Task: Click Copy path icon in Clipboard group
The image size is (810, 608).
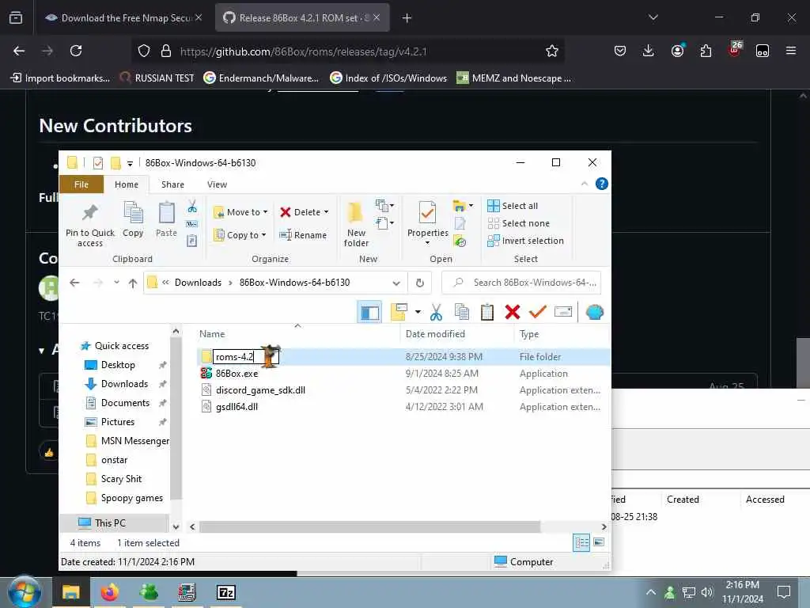Action: coord(191,224)
